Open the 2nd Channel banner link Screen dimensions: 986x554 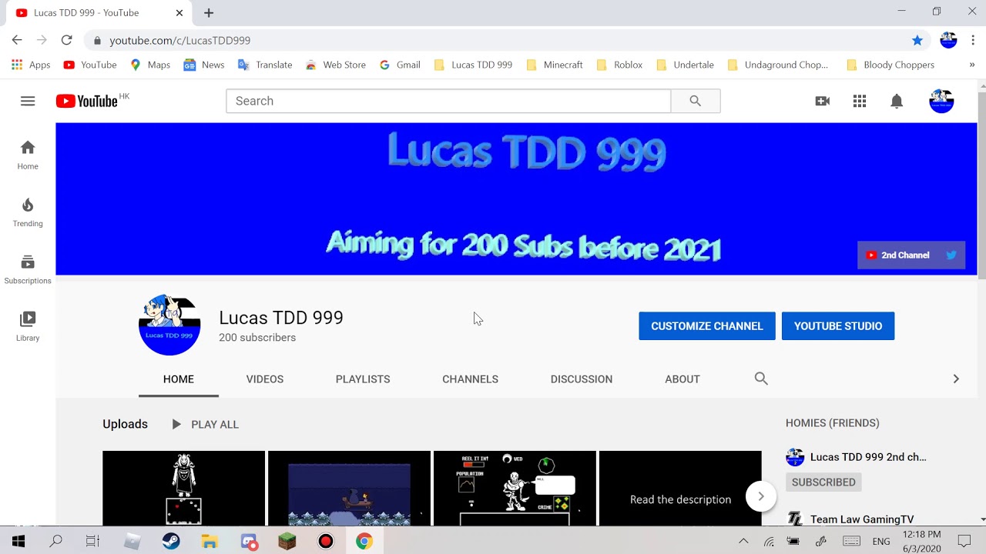pyautogui.click(x=897, y=255)
